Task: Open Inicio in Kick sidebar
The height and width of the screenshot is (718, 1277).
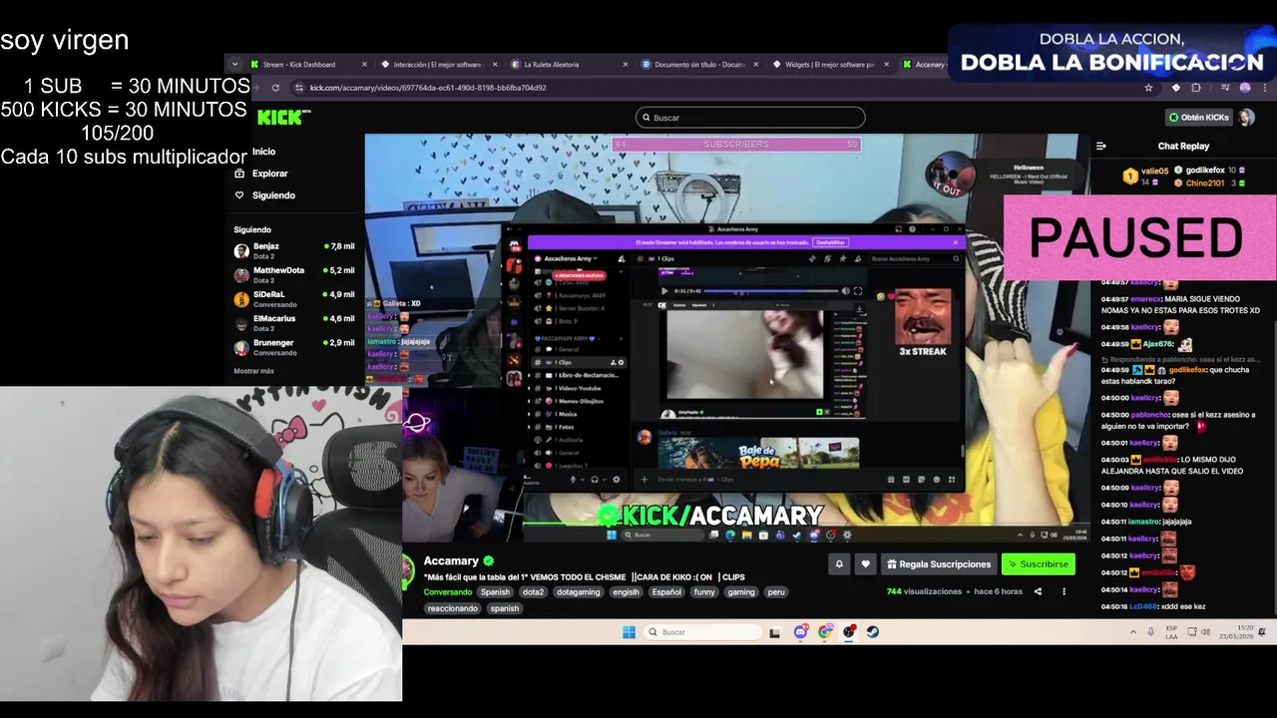Action: (263, 152)
